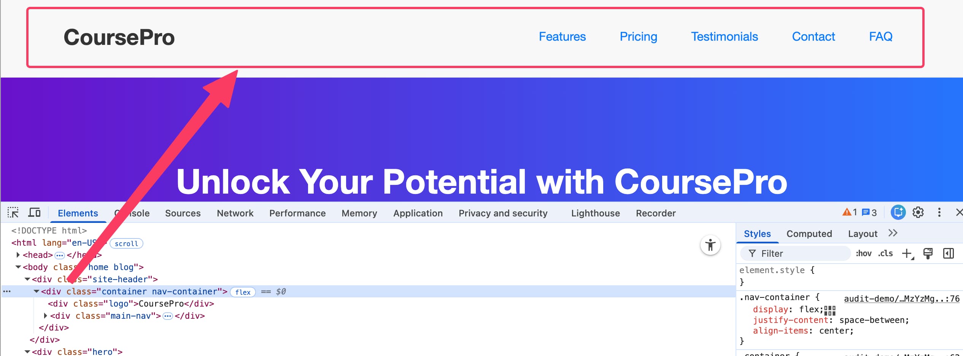Click the accessibility person icon in Elements
The image size is (963, 356).
(x=711, y=245)
